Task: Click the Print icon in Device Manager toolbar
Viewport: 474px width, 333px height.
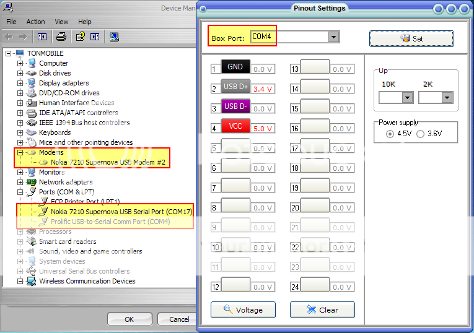Action: pyautogui.click(x=61, y=37)
